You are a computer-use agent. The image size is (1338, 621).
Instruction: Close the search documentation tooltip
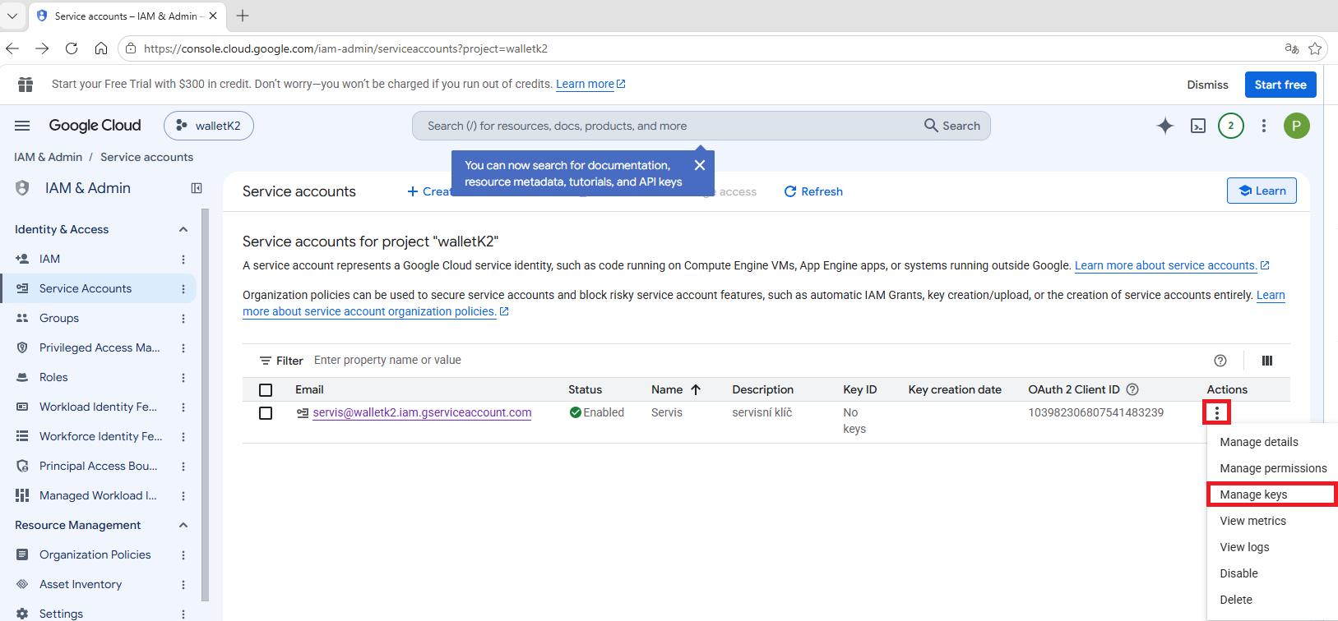700,165
